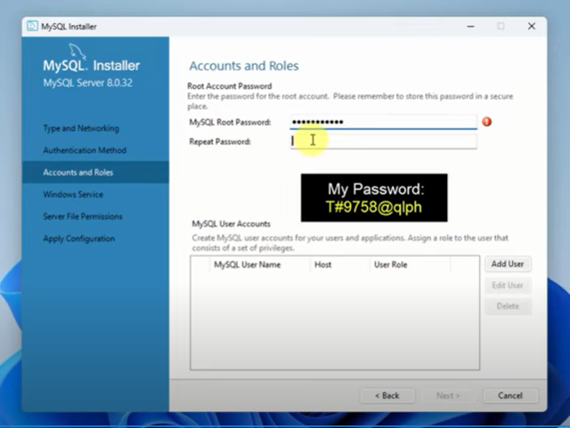Click the Add User button
The height and width of the screenshot is (428, 570).
(x=508, y=264)
